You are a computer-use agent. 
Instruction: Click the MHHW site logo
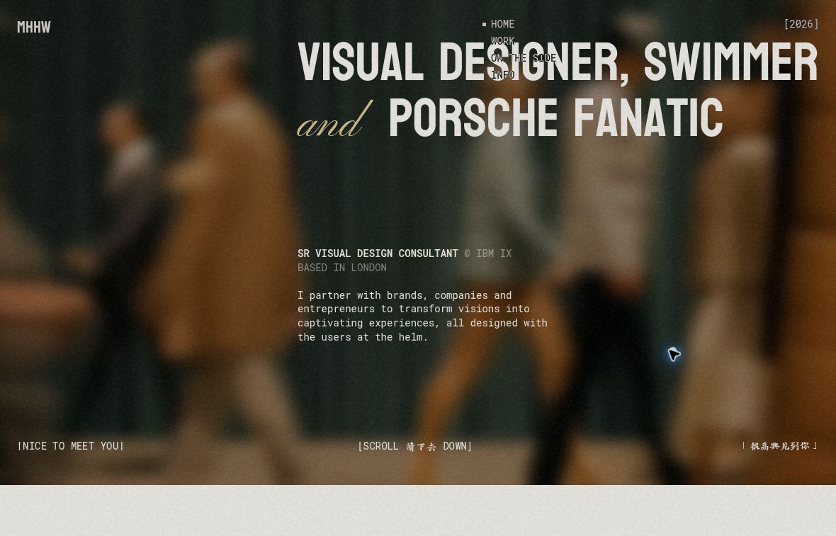tap(33, 27)
